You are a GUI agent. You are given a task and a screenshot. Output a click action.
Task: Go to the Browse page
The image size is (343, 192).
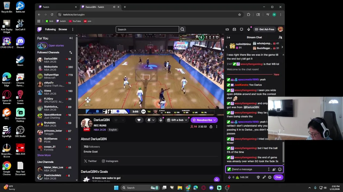tap(63, 29)
